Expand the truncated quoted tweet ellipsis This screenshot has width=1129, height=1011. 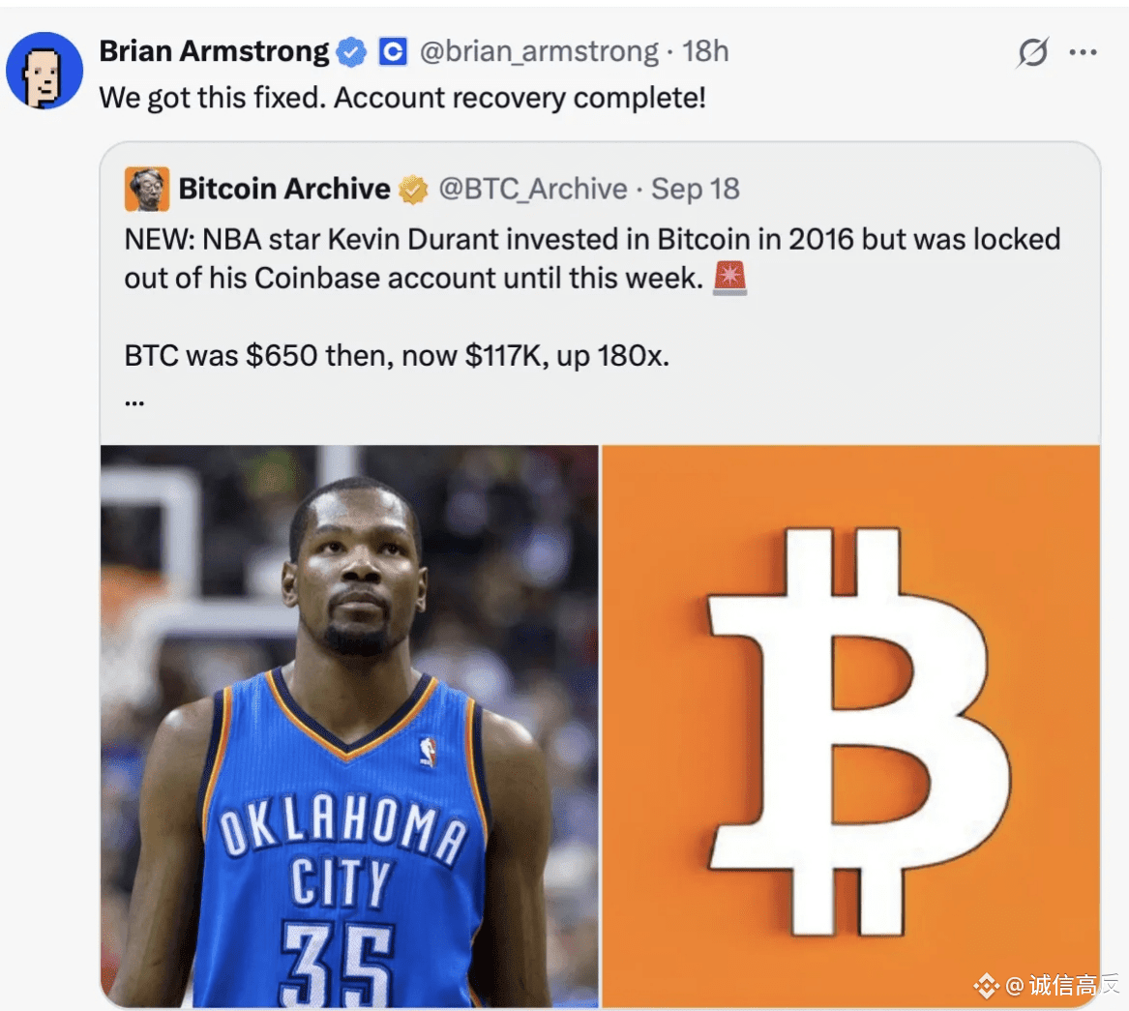coord(134,402)
